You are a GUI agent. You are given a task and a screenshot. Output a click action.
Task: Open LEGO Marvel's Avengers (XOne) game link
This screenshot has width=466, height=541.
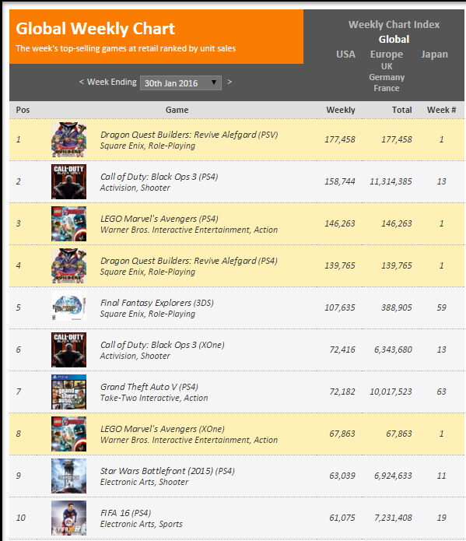tap(162, 429)
